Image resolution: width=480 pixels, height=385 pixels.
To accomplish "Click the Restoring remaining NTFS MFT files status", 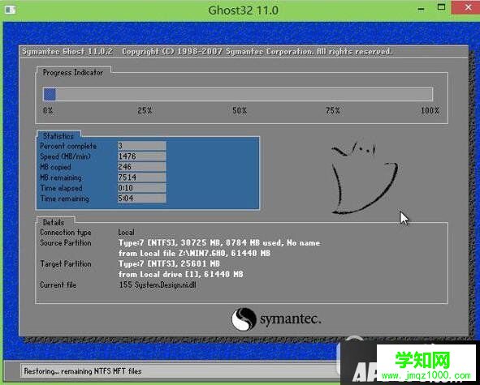I will (83, 371).
